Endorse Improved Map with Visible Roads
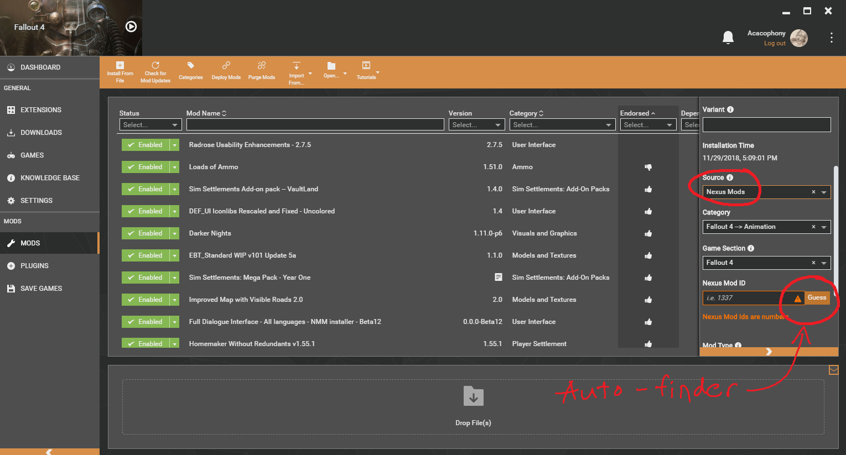 click(647, 299)
